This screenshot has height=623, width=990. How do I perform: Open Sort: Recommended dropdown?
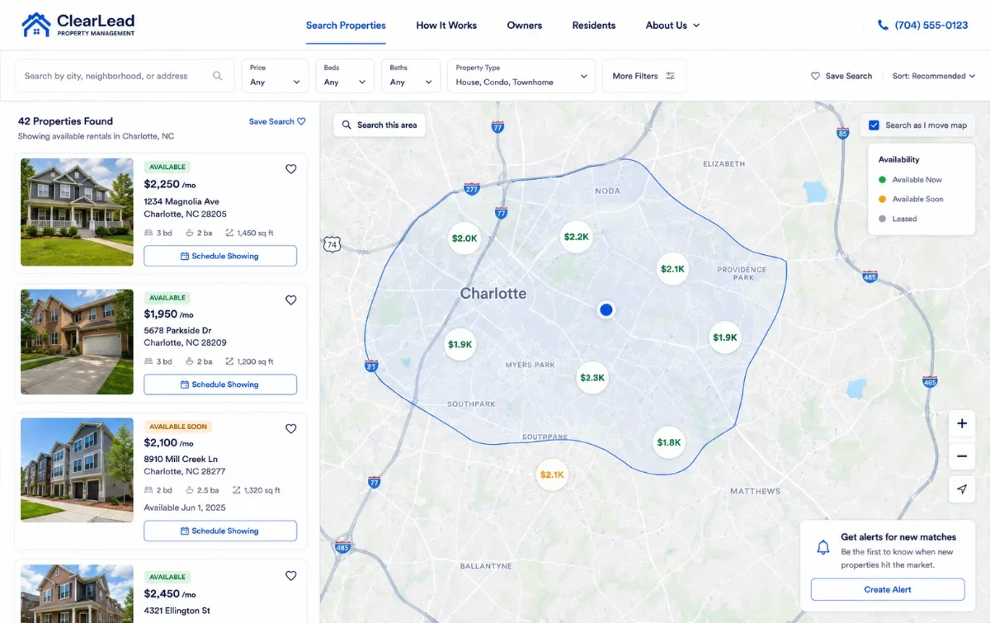(934, 76)
